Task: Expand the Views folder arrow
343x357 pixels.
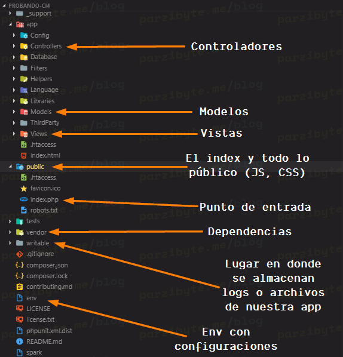Action: pyautogui.click(x=14, y=134)
